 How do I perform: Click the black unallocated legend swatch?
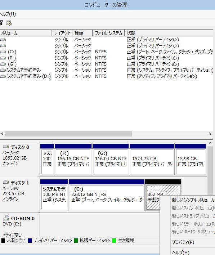point(3,240)
